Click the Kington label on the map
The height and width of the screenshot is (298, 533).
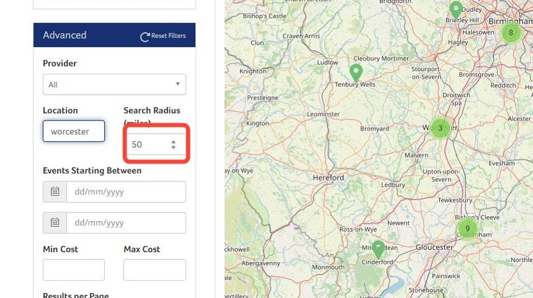click(x=257, y=124)
